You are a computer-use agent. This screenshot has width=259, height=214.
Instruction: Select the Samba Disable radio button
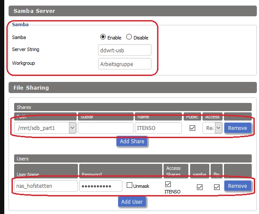129,37
